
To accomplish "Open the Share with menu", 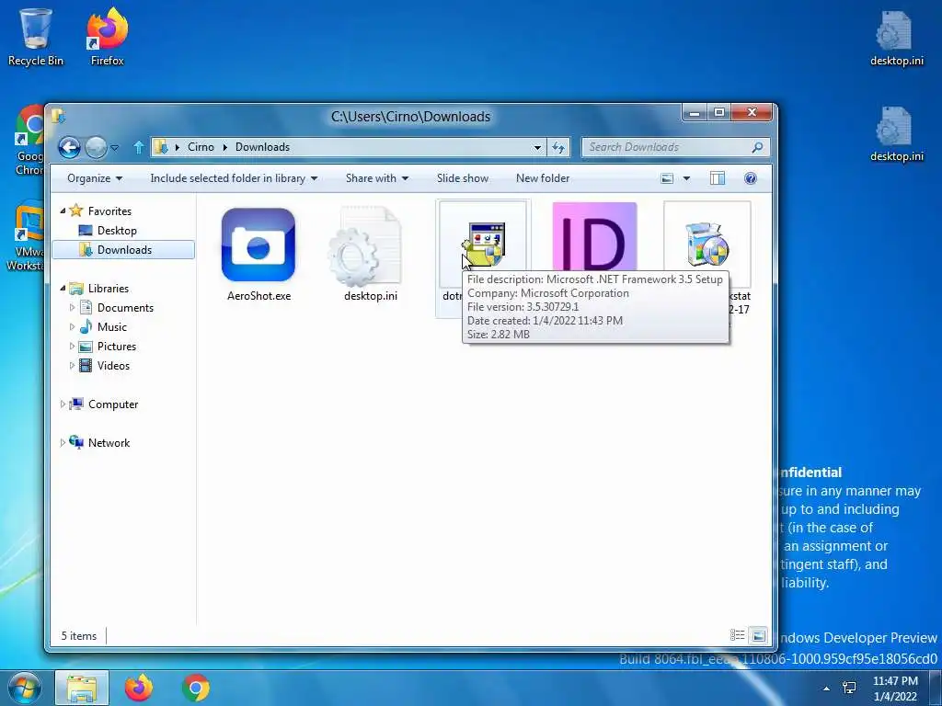I will pyautogui.click(x=376, y=178).
